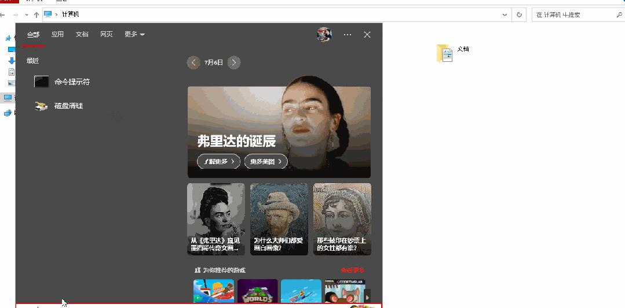
Task: Click the computer icon in address bar
Action: click(48, 14)
